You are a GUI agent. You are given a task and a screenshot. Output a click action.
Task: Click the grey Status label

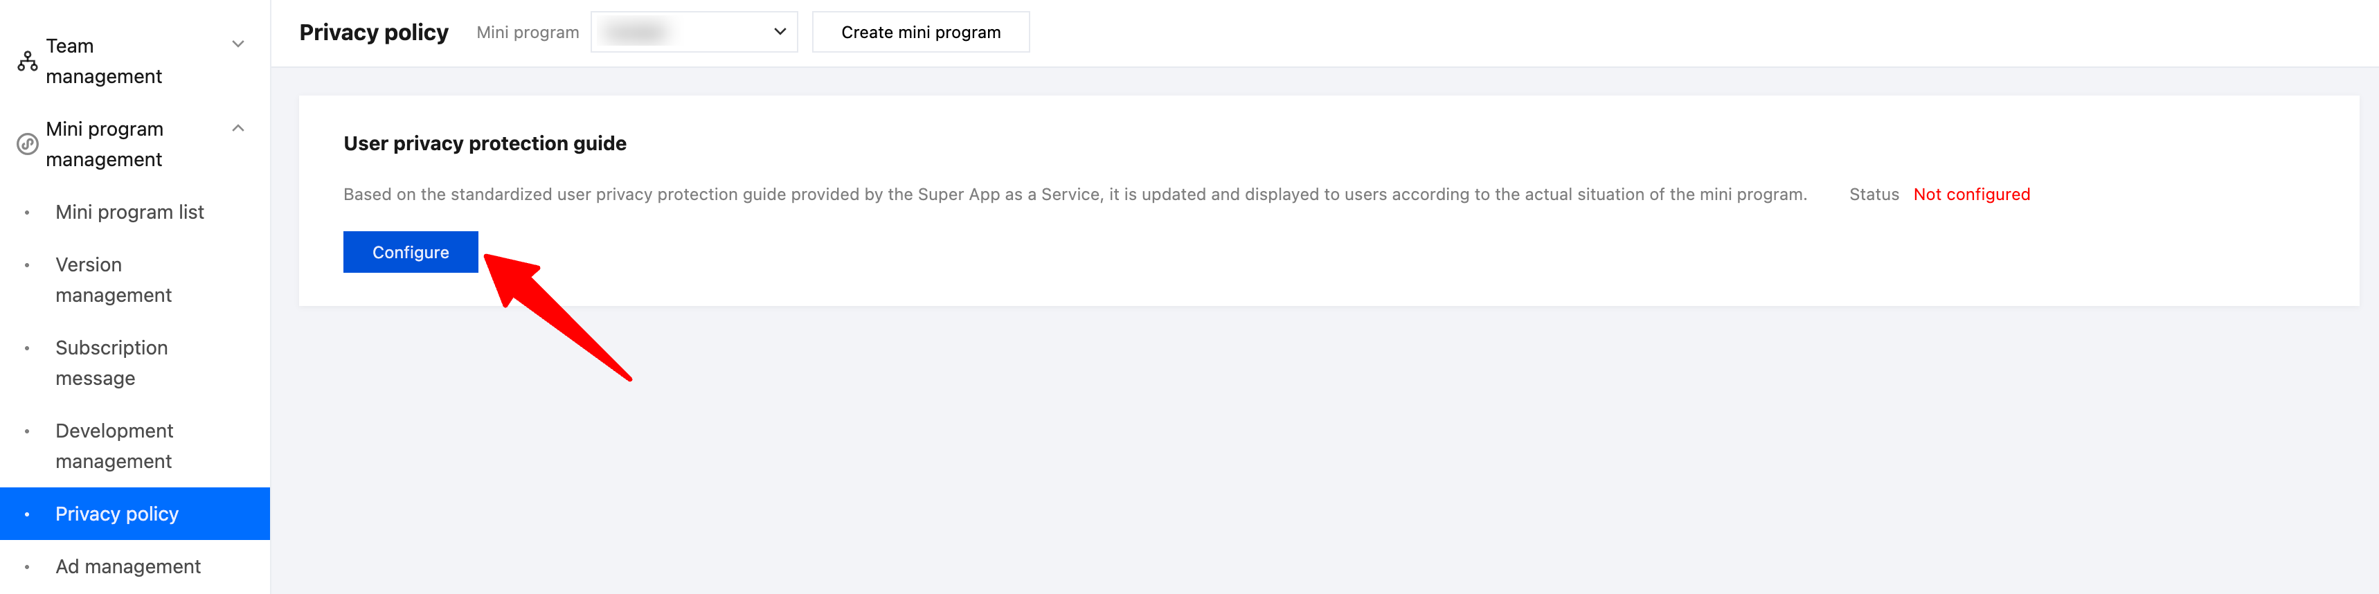click(1873, 195)
